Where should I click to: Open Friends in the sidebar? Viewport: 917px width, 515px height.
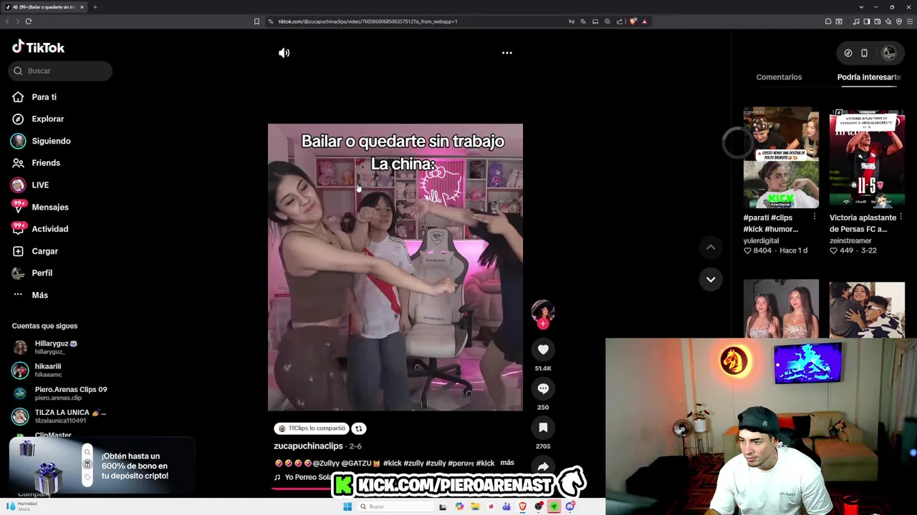pyautogui.click(x=36, y=163)
